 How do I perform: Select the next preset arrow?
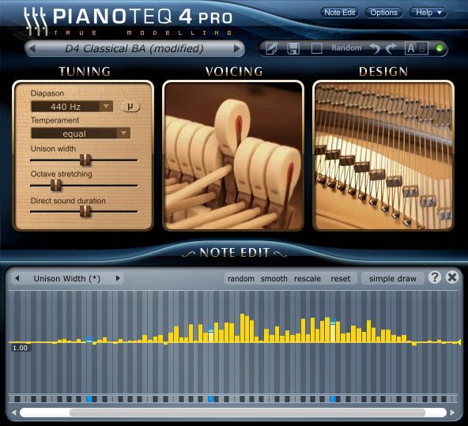[x=237, y=48]
